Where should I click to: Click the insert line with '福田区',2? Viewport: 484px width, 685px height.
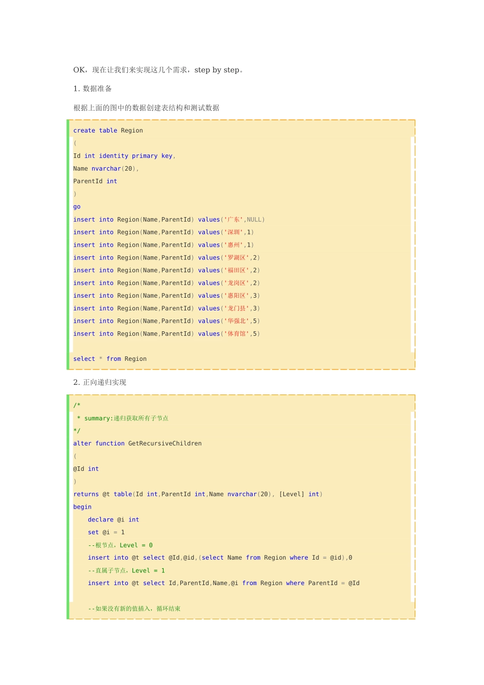coord(167,271)
